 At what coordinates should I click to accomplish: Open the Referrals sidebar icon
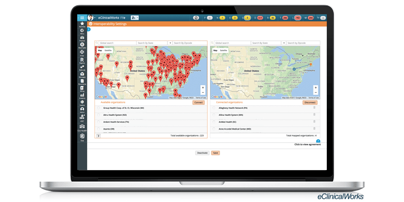(x=82, y=68)
